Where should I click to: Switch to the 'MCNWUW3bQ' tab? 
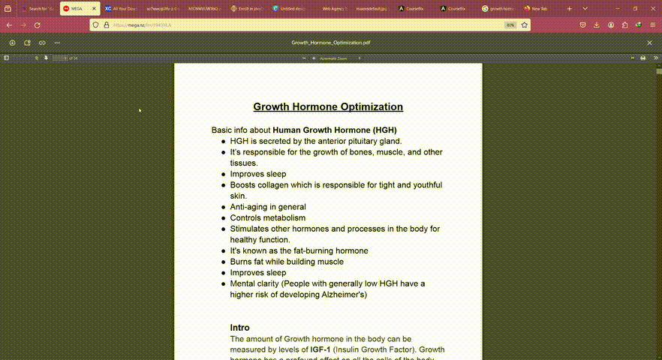tap(204, 8)
